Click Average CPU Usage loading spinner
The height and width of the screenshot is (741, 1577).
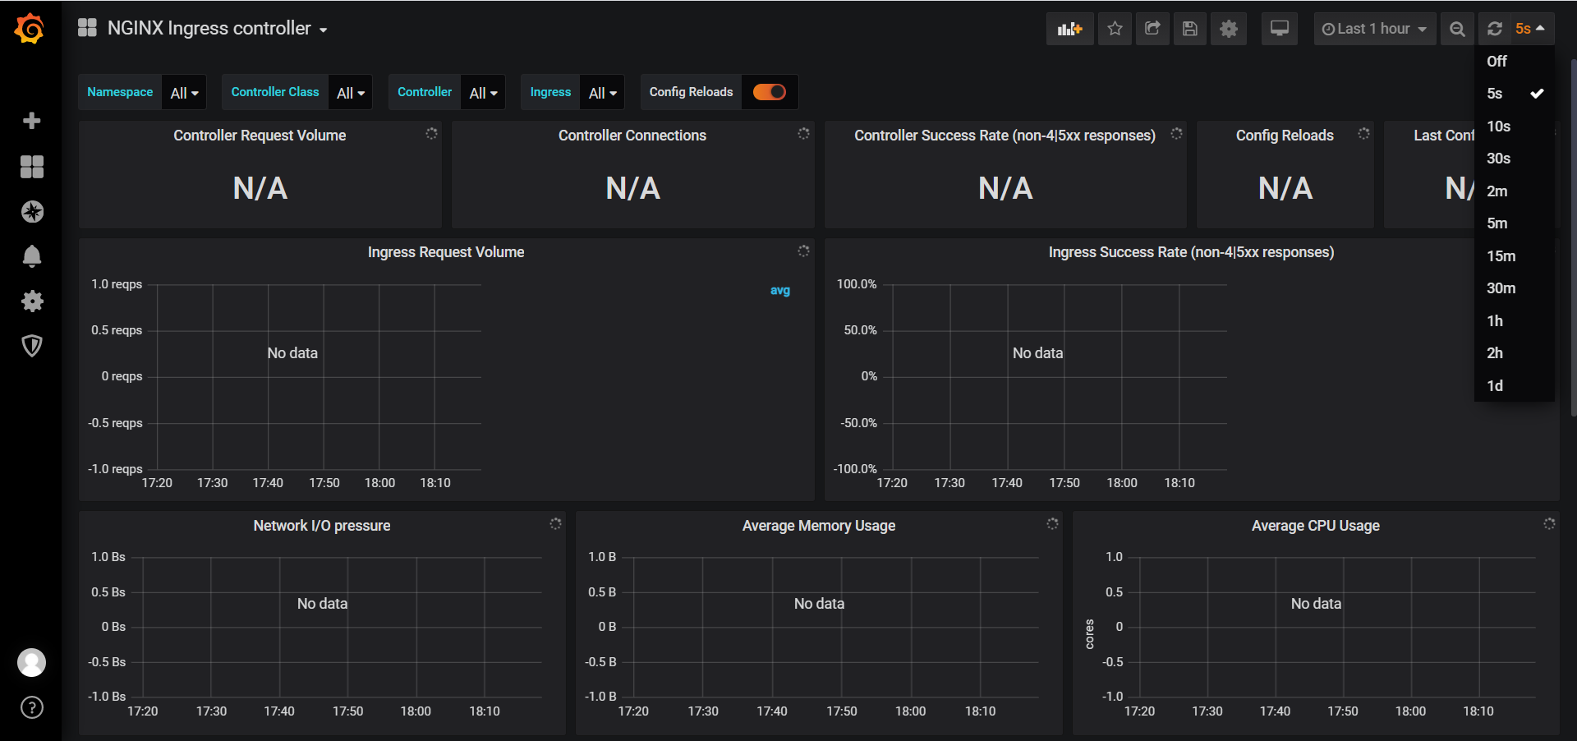click(x=1549, y=523)
